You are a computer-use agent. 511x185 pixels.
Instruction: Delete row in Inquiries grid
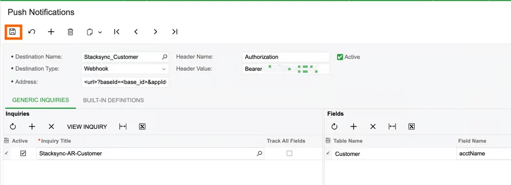(51, 127)
